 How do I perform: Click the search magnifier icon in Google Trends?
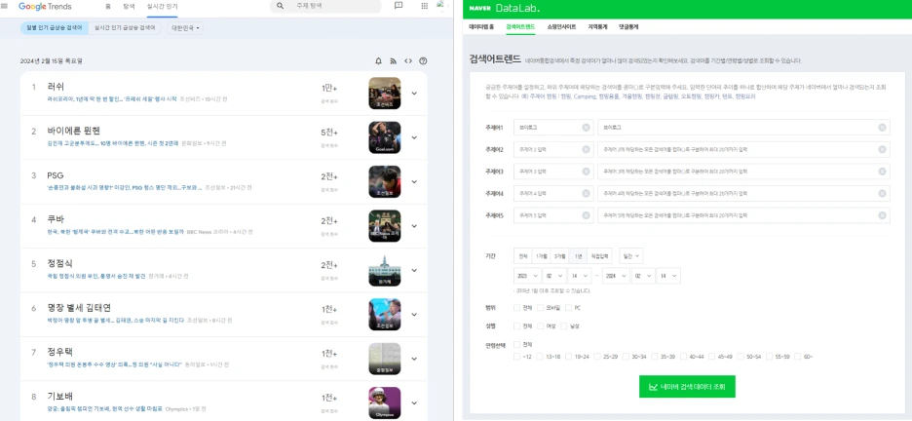click(x=281, y=6)
